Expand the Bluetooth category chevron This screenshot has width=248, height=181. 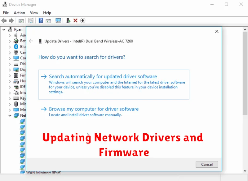[x=10, y=47]
